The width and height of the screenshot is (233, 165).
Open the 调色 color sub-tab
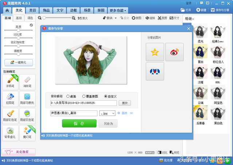pos(30,18)
